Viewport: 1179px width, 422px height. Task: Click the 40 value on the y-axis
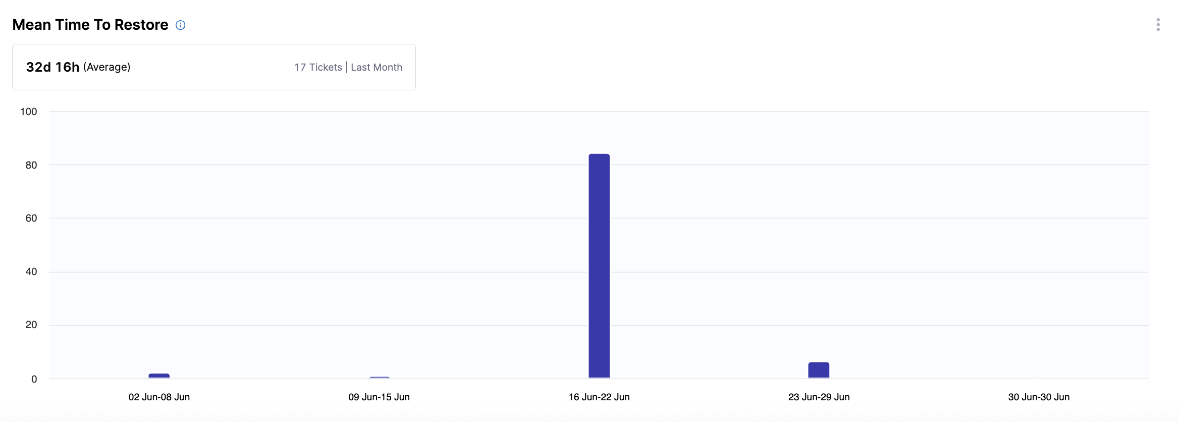31,272
